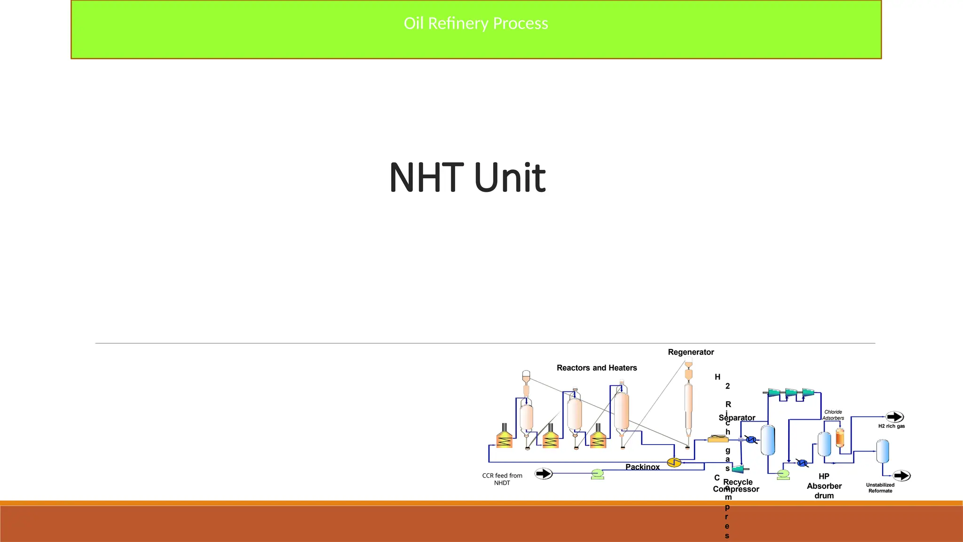The height and width of the screenshot is (542, 963).
Task: Select the yellow Packinox heat exchanger symbol
Action: (674, 462)
